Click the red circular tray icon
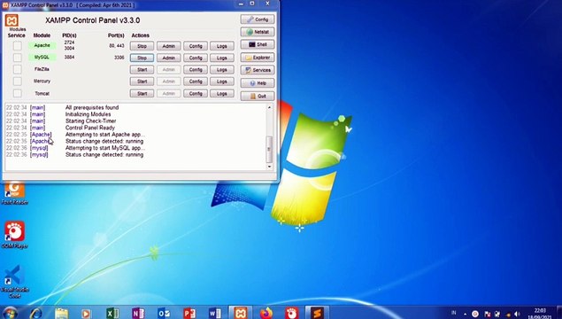The height and width of the screenshot is (319, 562). pos(475,314)
